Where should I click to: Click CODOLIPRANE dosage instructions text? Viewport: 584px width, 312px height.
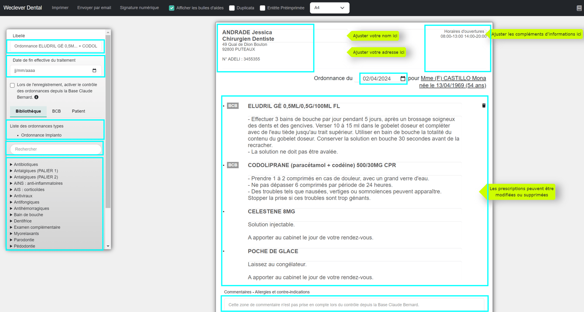tap(345, 188)
